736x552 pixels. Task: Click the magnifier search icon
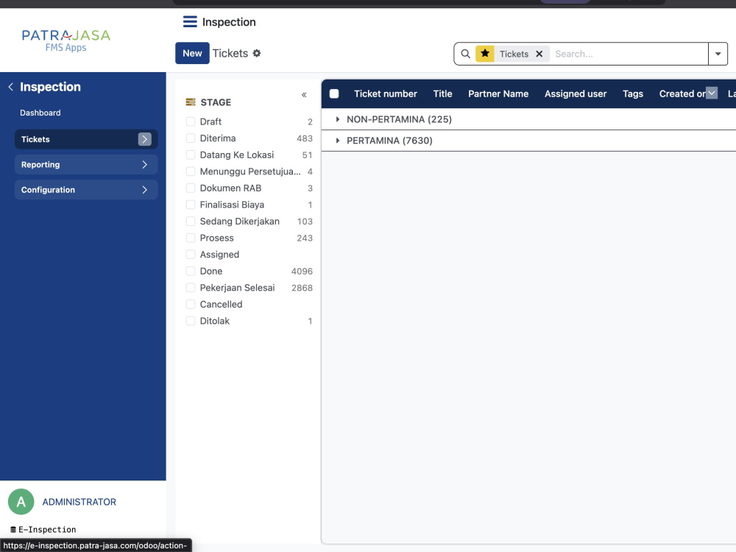(465, 54)
